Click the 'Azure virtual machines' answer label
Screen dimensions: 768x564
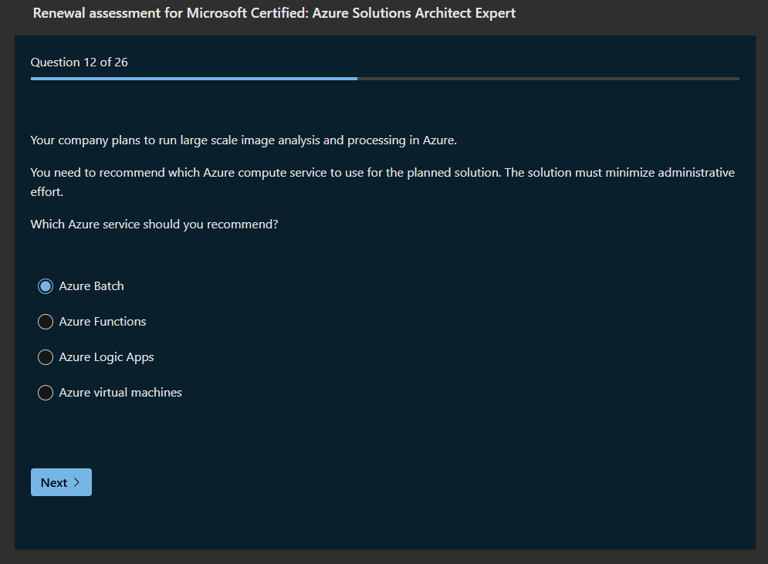120,393
